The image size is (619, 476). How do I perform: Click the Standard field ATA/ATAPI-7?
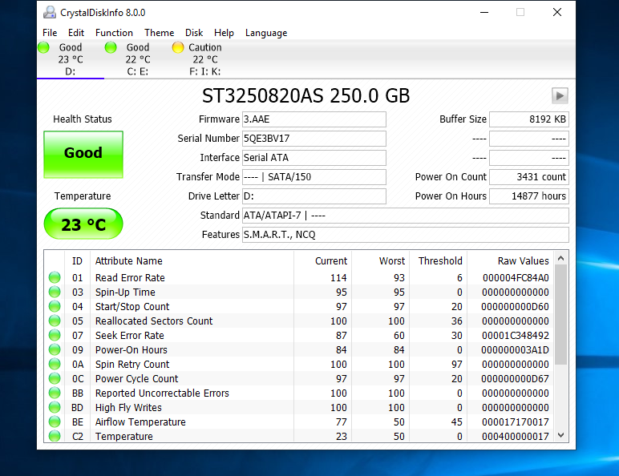[406, 216]
